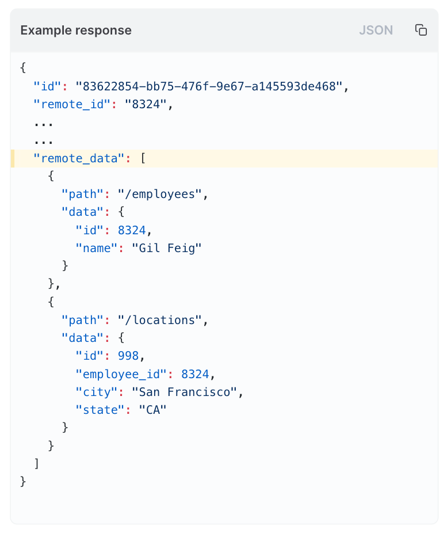Click the closing square bracket

pos(37,463)
